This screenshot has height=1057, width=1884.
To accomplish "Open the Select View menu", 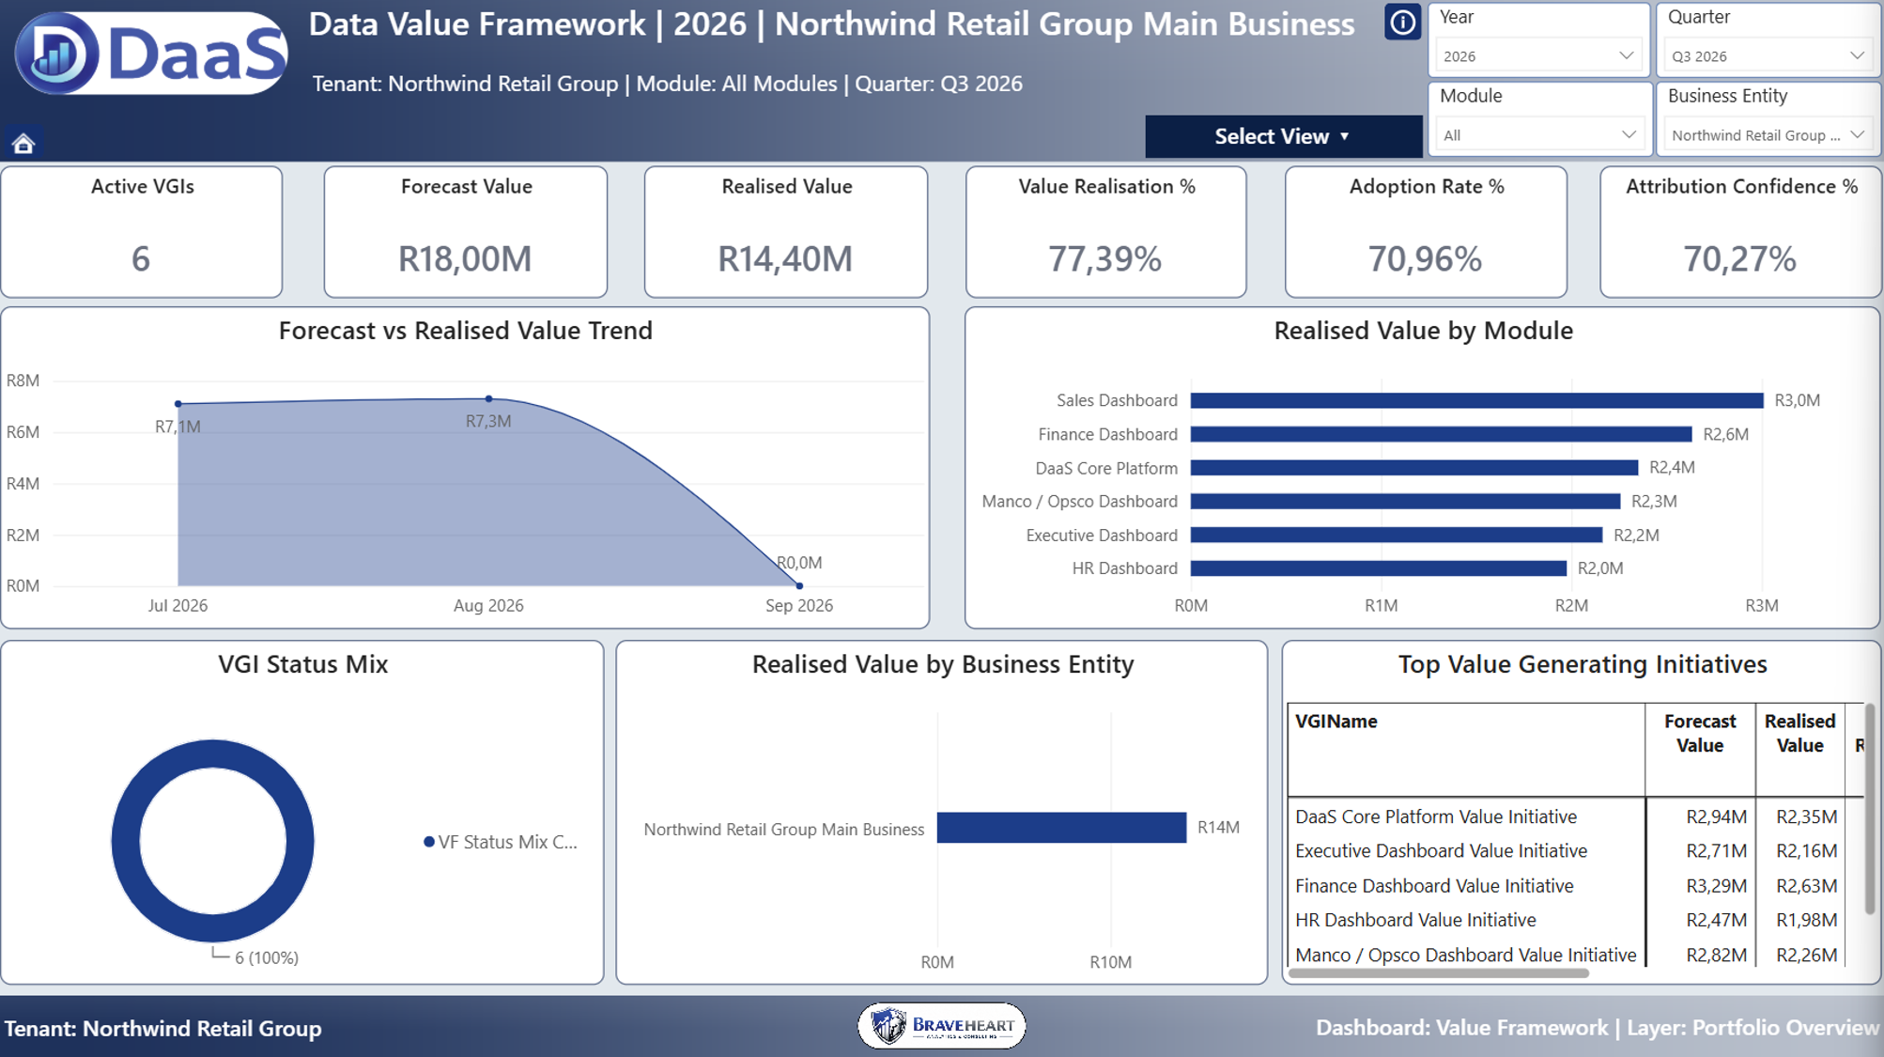I will (x=1283, y=136).
